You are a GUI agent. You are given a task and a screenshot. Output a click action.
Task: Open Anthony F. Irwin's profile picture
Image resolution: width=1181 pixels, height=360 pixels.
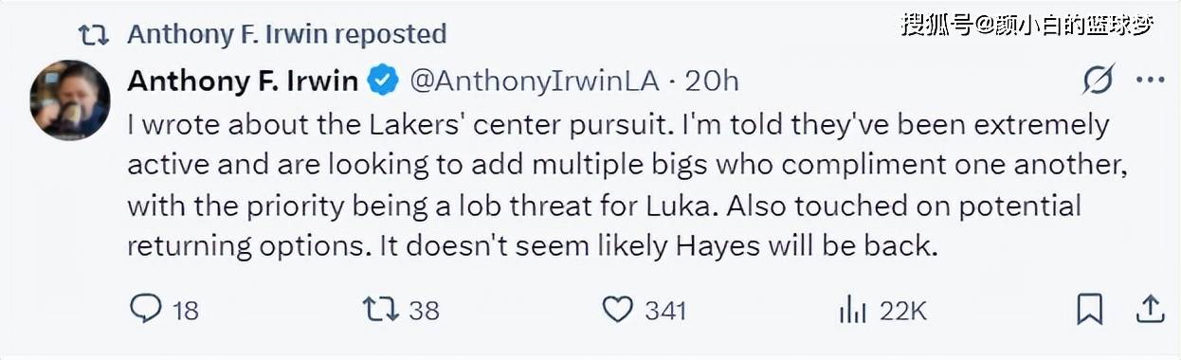70,100
